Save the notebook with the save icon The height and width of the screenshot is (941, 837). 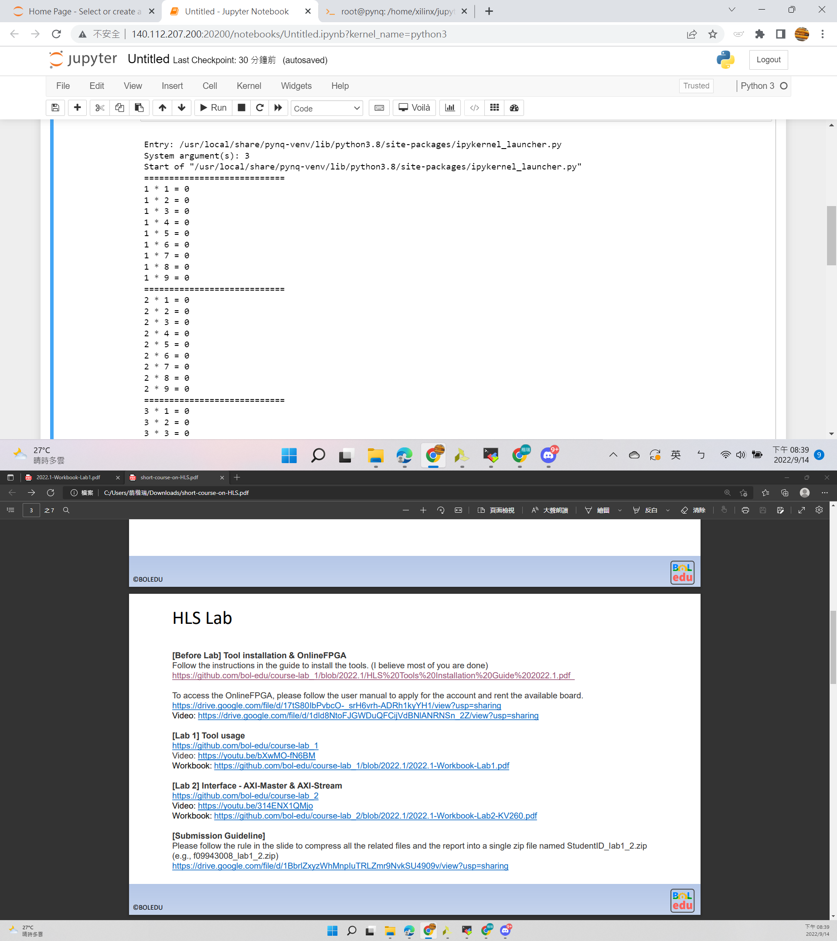(x=55, y=108)
